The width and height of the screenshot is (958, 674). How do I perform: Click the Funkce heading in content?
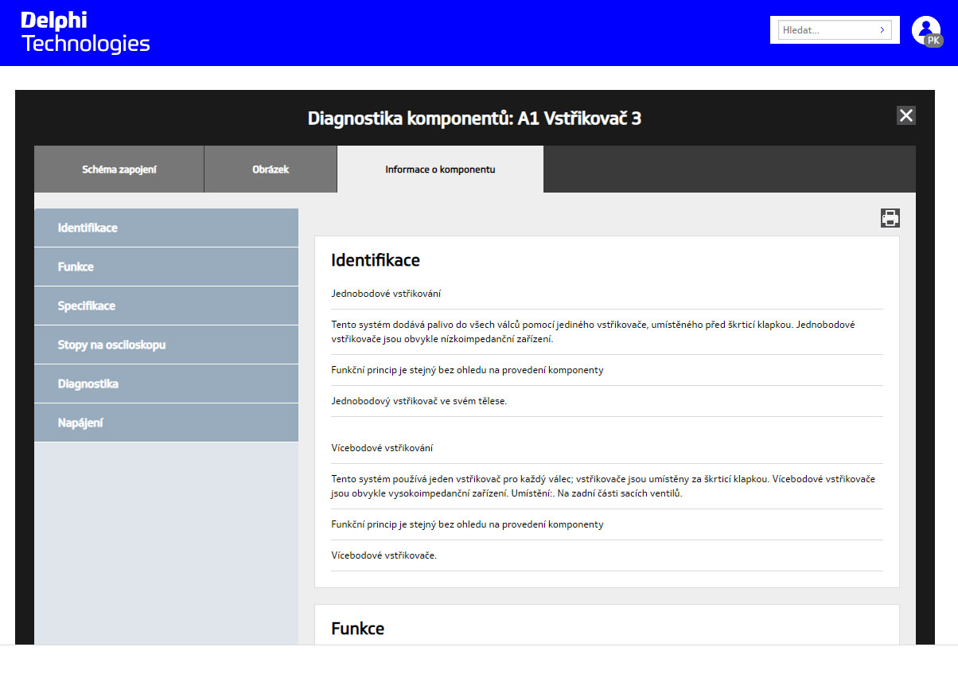pyautogui.click(x=358, y=629)
